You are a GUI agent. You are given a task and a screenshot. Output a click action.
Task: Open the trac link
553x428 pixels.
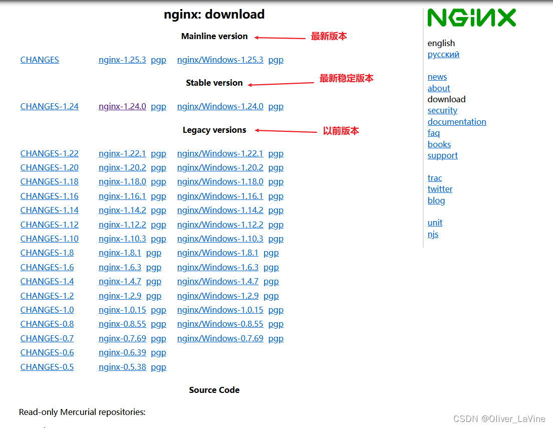pos(434,178)
